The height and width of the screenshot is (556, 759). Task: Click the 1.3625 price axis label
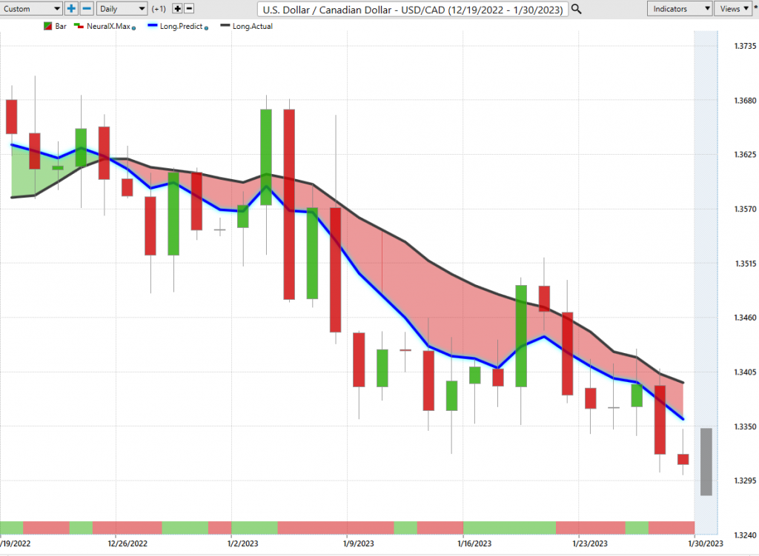pos(745,155)
